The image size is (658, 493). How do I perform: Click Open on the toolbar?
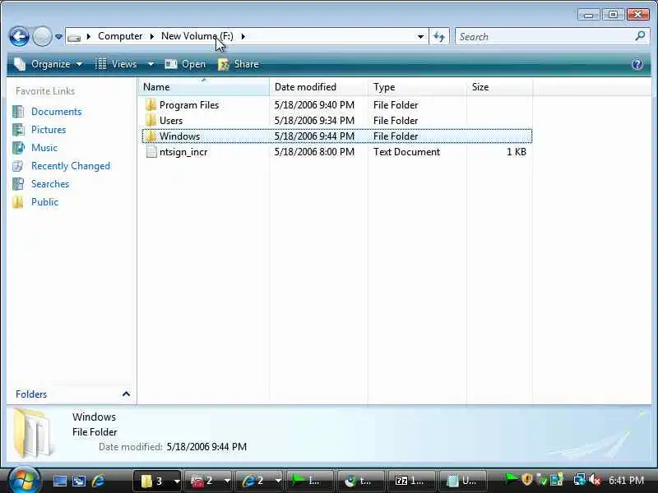(185, 64)
